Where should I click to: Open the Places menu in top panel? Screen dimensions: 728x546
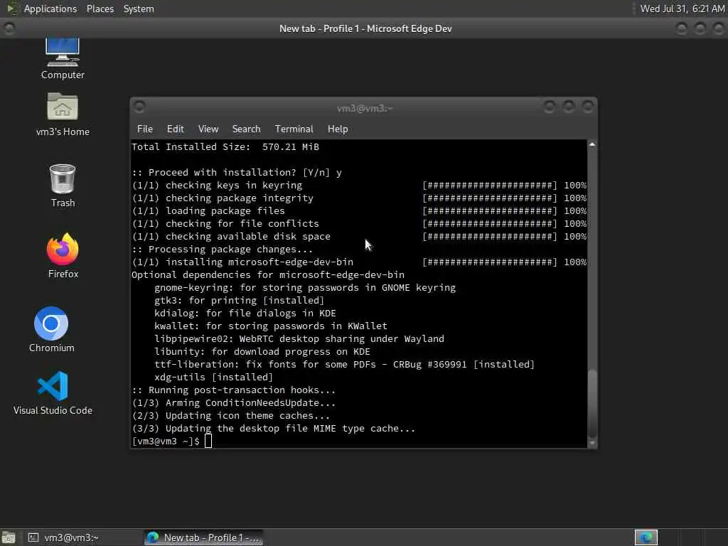coord(100,9)
